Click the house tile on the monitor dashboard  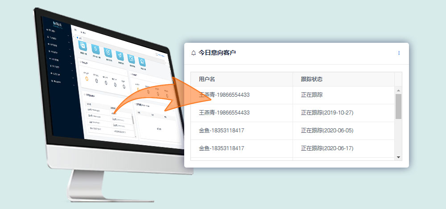coord(142,61)
